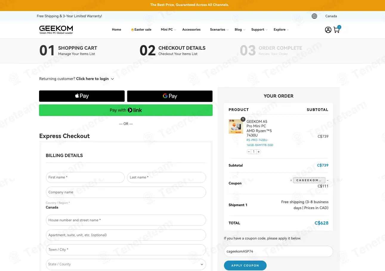
Task: Click the Apply Coupon button
Action: pos(245,265)
